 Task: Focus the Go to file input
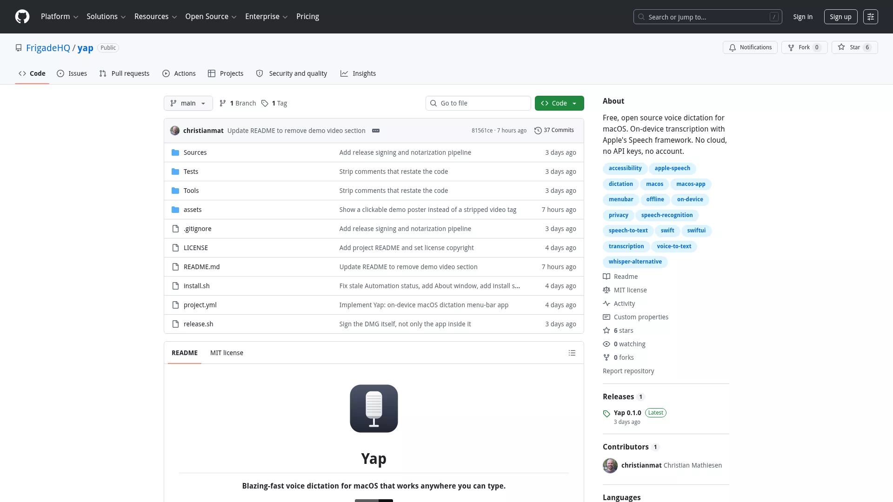[478, 103]
